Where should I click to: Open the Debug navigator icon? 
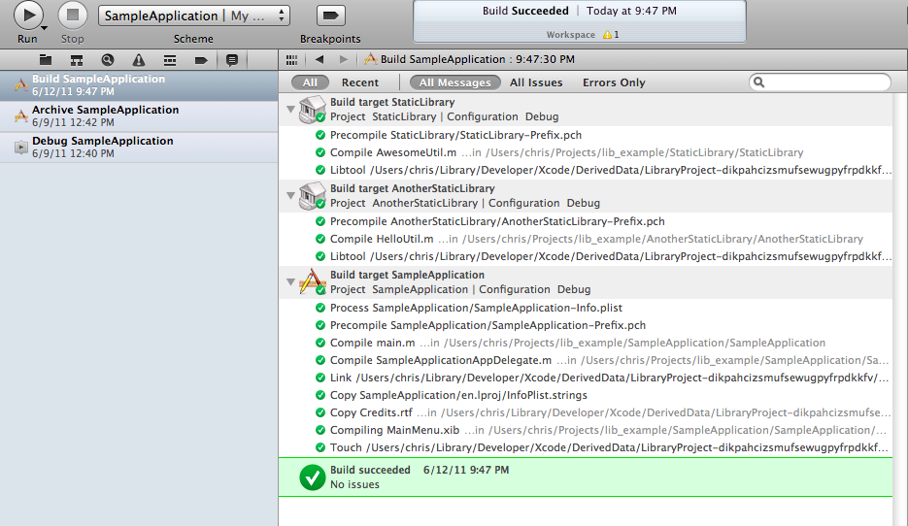coord(170,59)
